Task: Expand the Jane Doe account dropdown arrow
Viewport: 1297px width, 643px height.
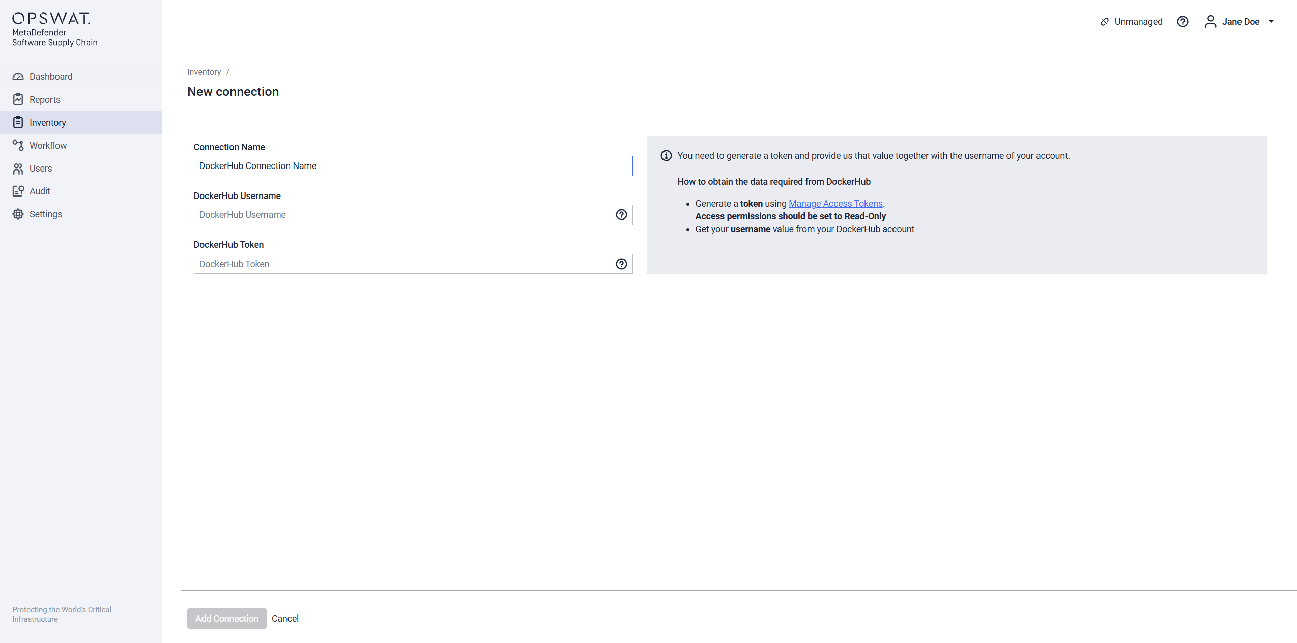Action: [x=1271, y=22]
